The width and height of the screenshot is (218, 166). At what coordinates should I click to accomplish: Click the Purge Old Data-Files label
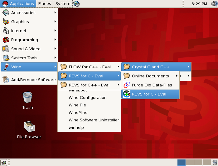point(152,85)
